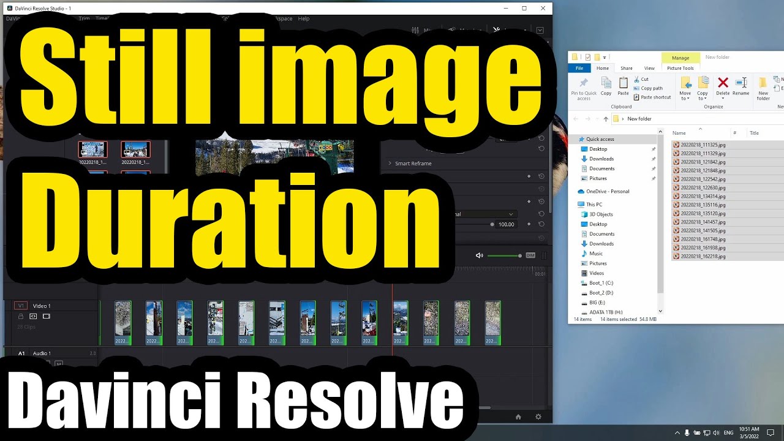Switch to the Home ribbon tab

[x=603, y=68]
